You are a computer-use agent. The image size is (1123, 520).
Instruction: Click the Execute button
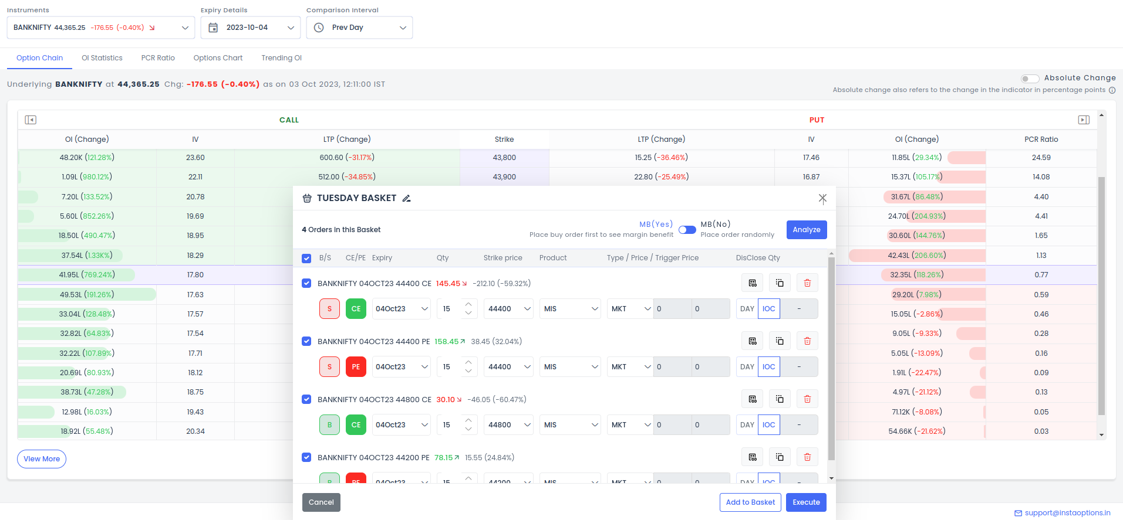pyautogui.click(x=806, y=502)
